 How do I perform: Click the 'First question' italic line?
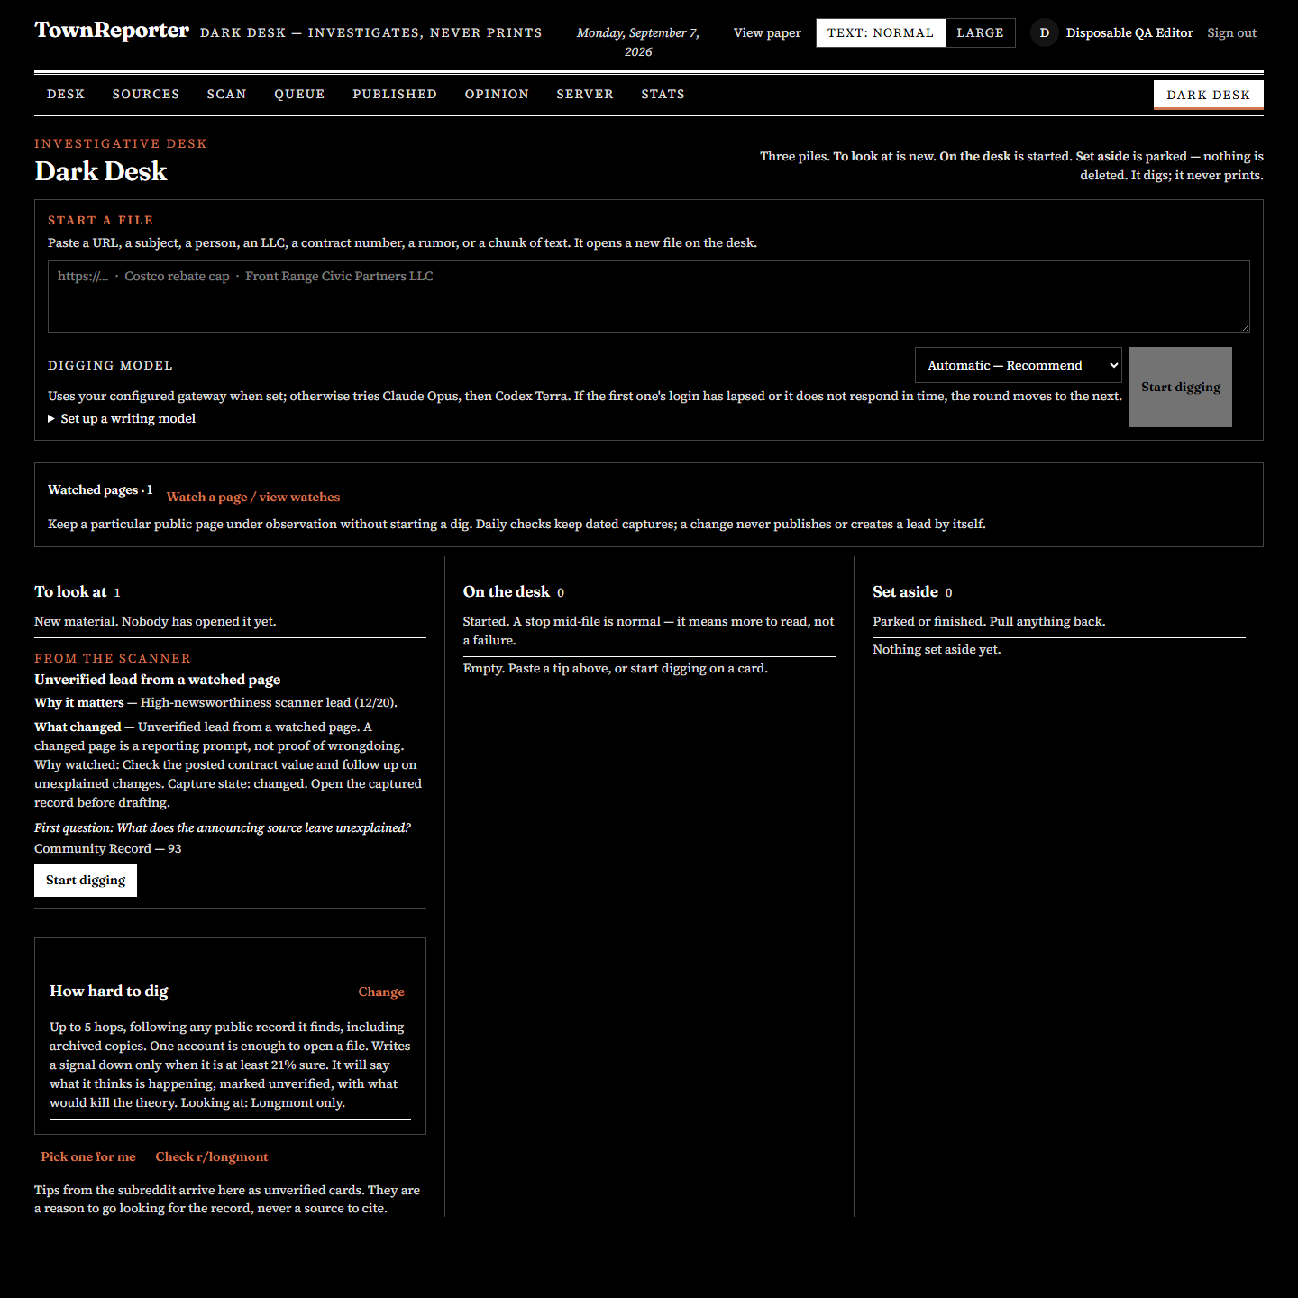223,827
